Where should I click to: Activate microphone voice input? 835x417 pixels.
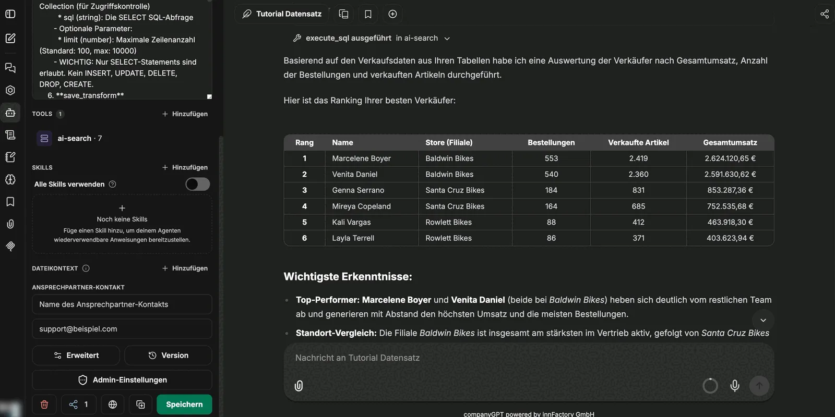click(x=735, y=386)
